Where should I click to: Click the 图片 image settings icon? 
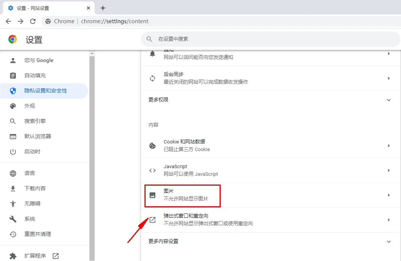point(152,196)
